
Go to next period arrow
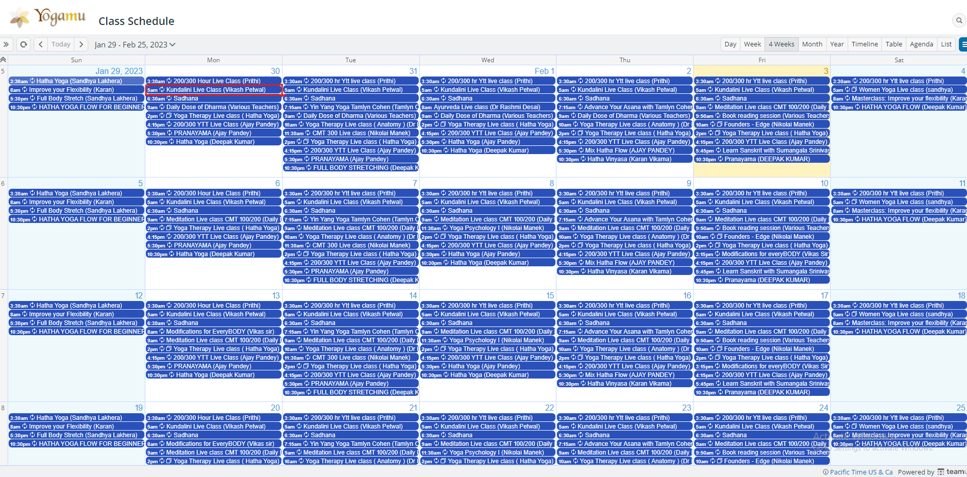(x=81, y=44)
